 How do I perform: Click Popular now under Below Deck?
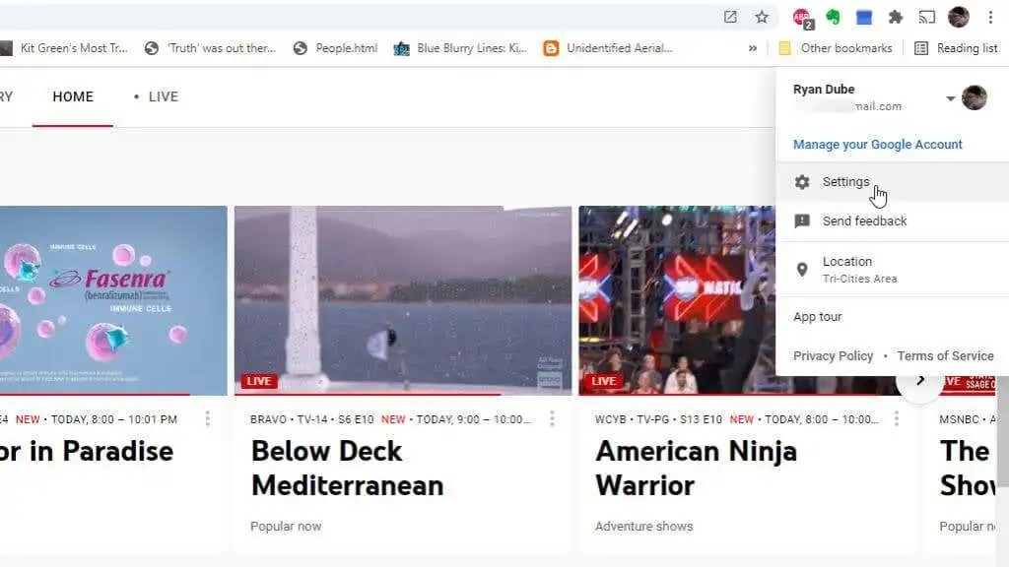pyautogui.click(x=286, y=526)
